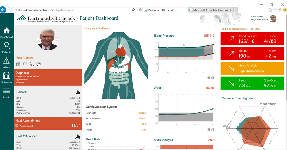Click the 190lbs value above Weight chart
This screenshot has width=287, height=150.
coord(210,88)
